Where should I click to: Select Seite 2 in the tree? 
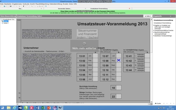(x=6, y=23)
